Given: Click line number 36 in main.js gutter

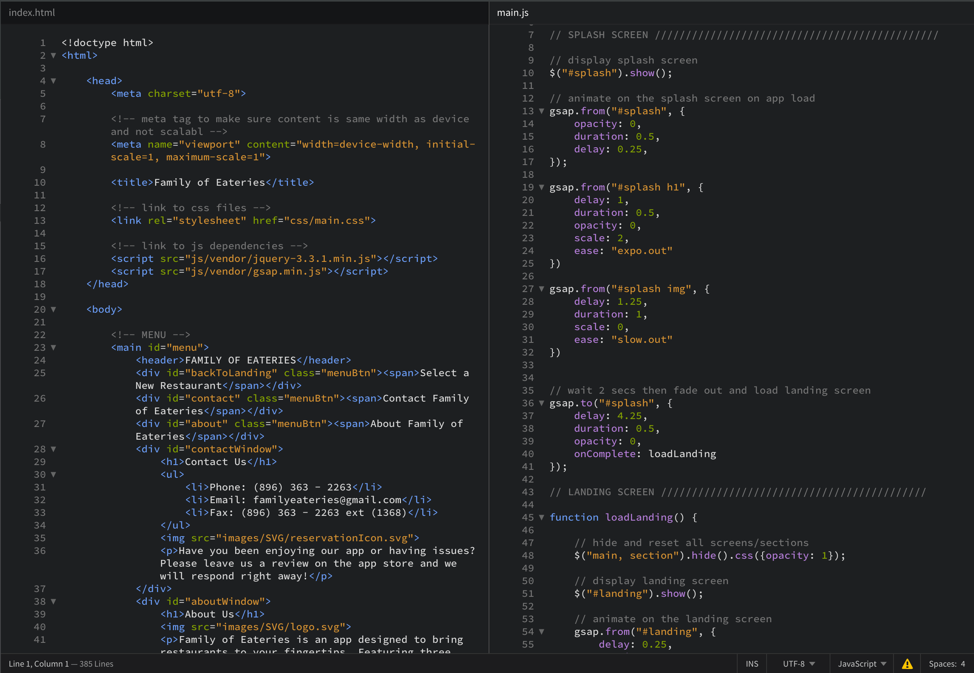Looking at the screenshot, I should pyautogui.click(x=528, y=403).
